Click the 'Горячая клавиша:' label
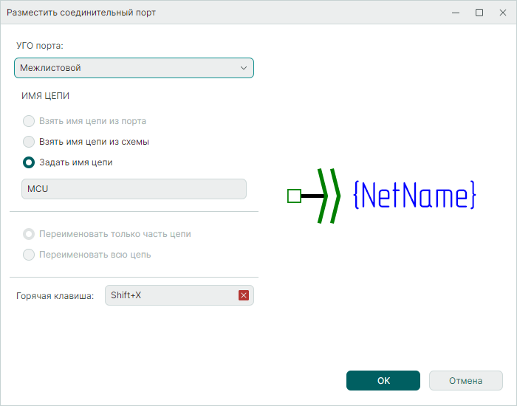 pyautogui.click(x=55, y=296)
